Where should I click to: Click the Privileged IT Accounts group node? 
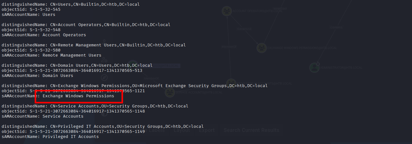(x=231, y=83)
